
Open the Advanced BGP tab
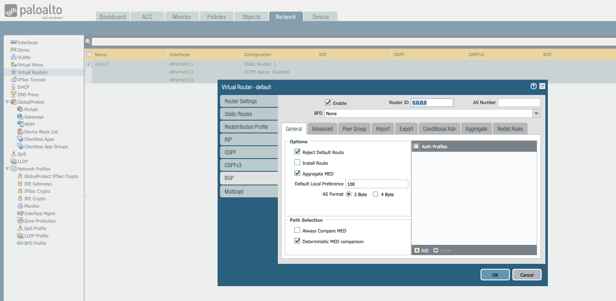tap(322, 129)
